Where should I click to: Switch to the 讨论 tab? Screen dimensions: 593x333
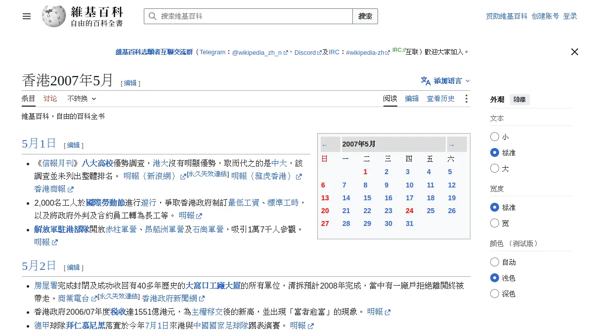50,99
